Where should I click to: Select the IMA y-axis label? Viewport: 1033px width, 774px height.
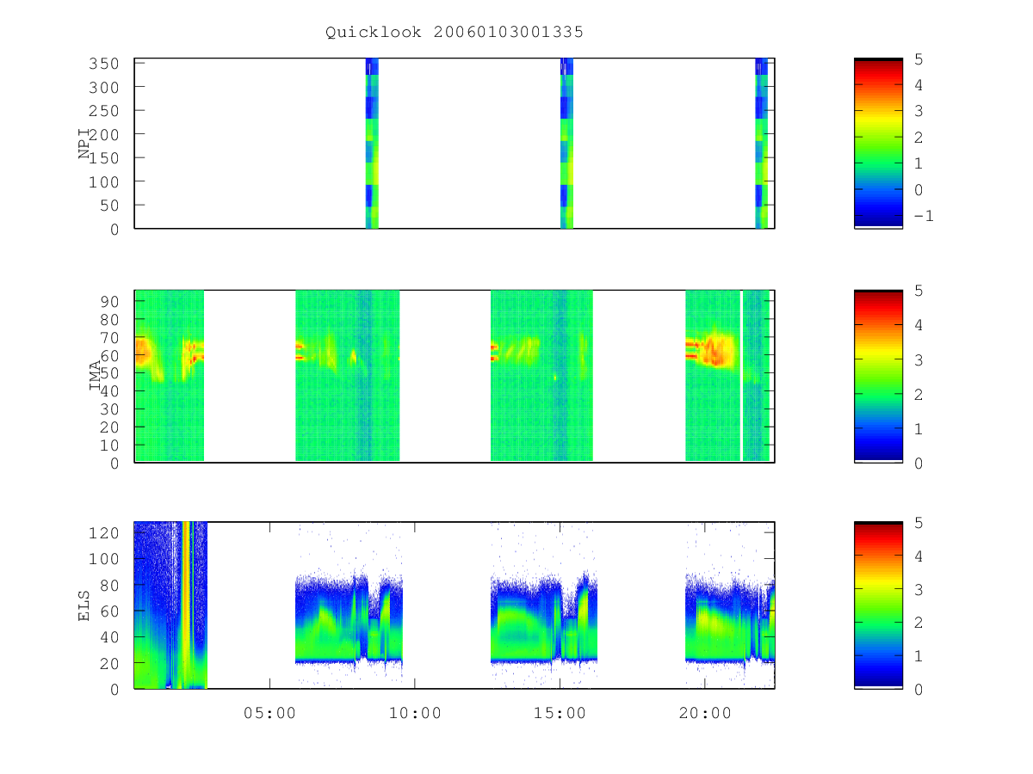point(95,376)
